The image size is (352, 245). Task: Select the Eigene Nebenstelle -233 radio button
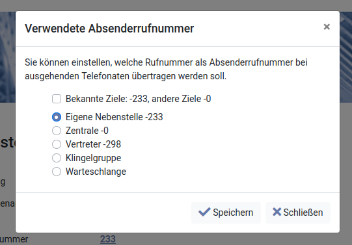(57, 117)
